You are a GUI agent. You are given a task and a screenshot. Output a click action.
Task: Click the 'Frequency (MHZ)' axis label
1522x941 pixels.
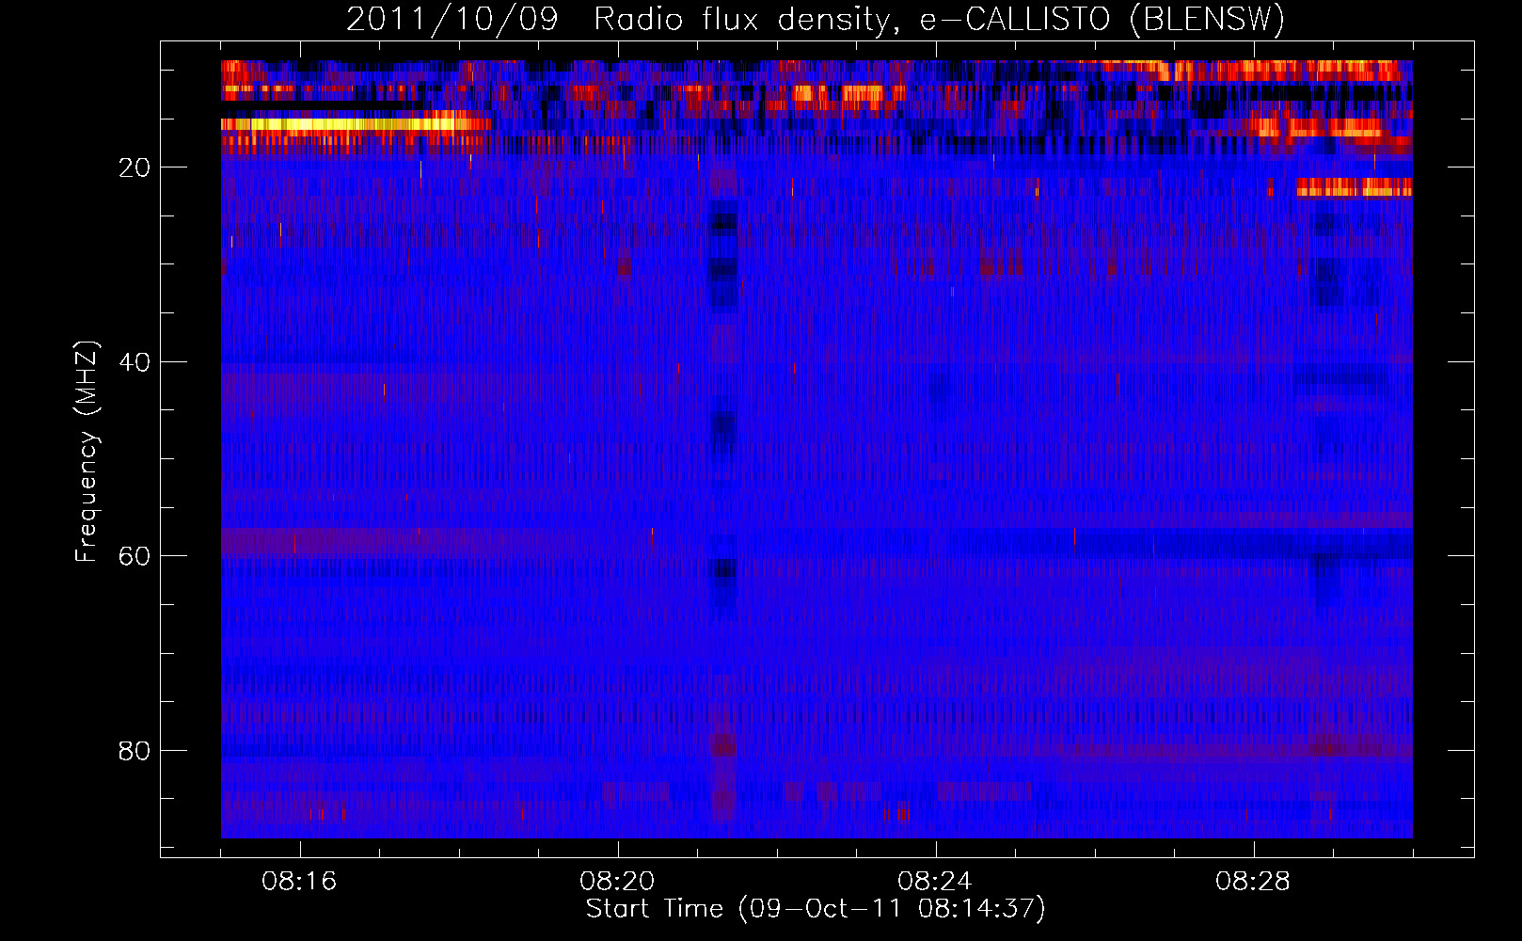click(x=87, y=451)
